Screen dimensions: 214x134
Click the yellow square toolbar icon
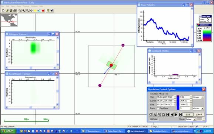click(35, 10)
